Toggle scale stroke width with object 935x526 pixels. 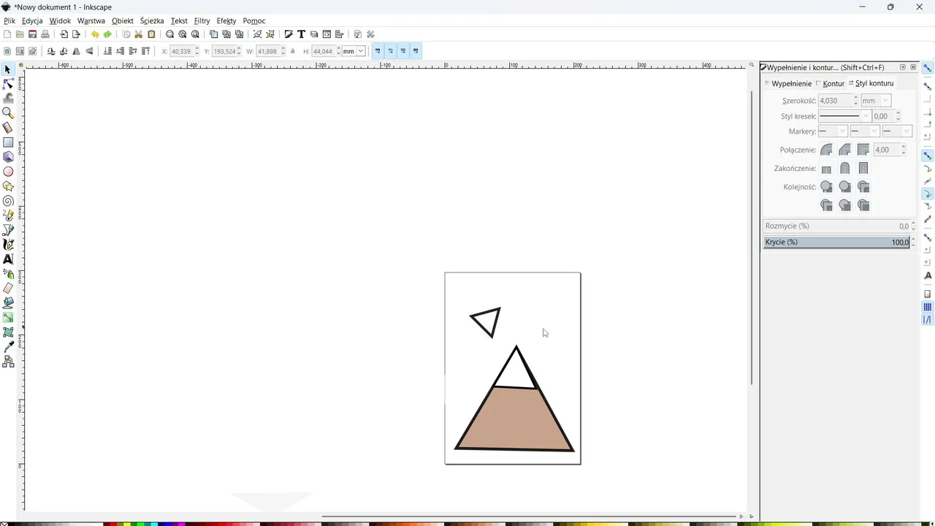pyautogui.click(x=378, y=51)
